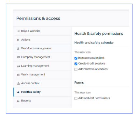Switch to the Actions tab
The height and width of the screenshot is (118, 137).
[42, 40]
